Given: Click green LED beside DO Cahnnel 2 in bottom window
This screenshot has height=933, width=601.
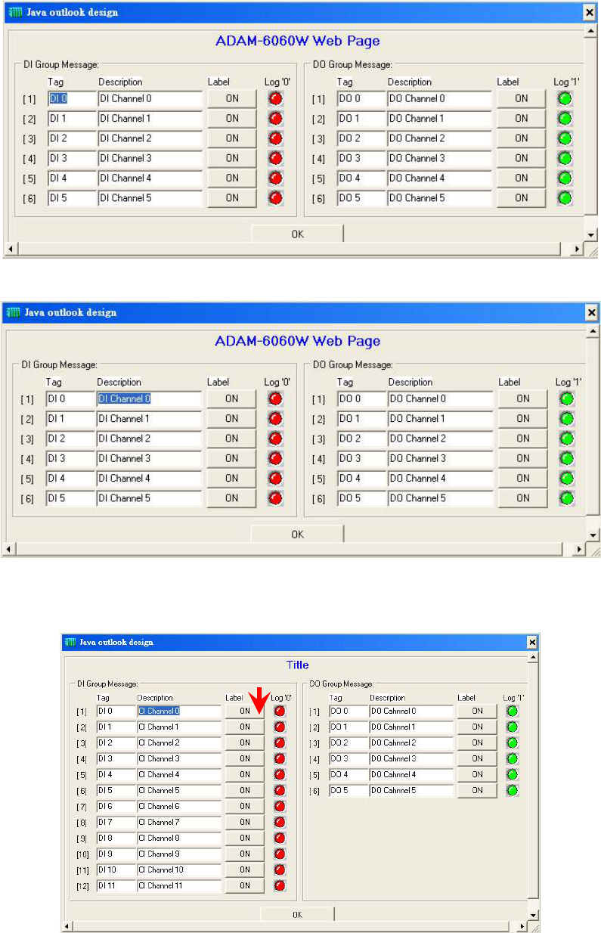Looking at the screenshot, I should click(513, 742).
